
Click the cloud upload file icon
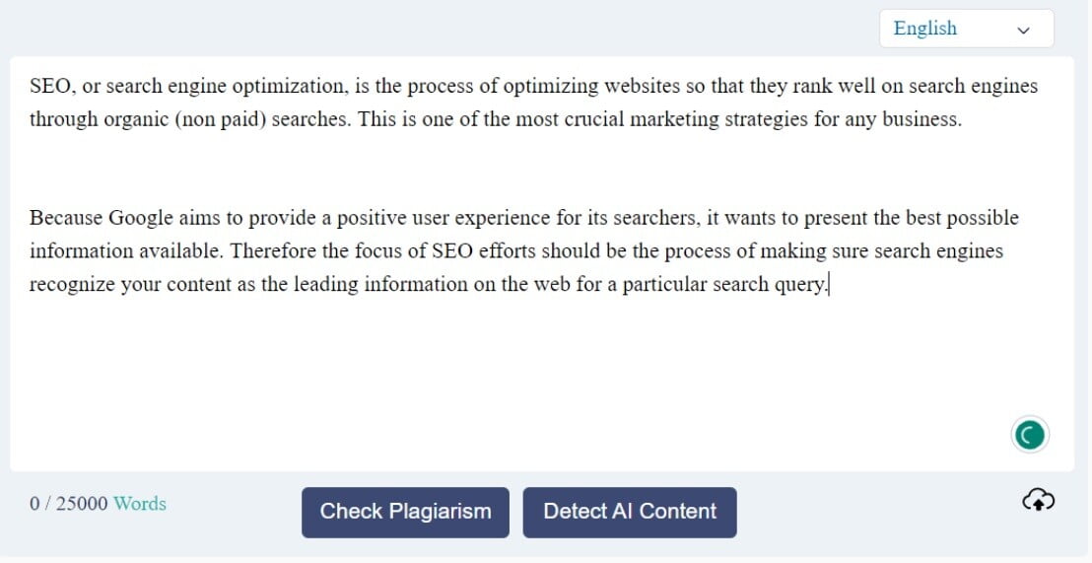[x=1038, y=500]
